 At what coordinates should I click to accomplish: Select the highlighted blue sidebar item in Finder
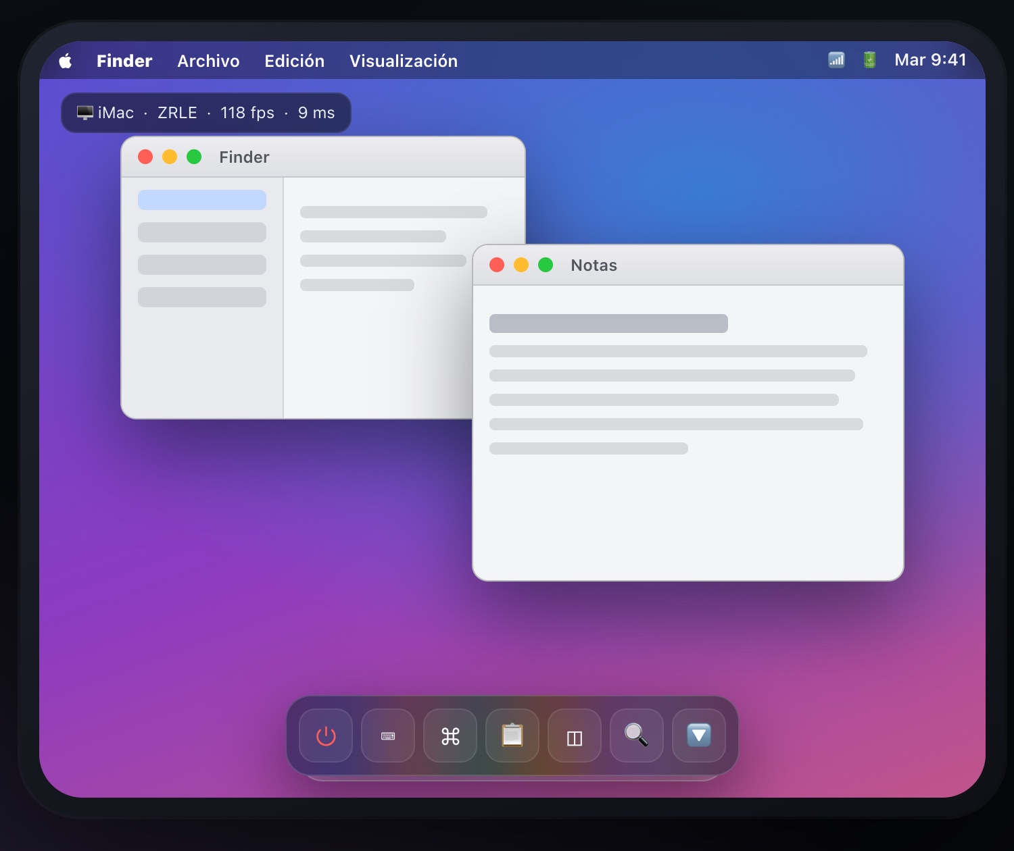pyautogui.click(x=202, y=200)
